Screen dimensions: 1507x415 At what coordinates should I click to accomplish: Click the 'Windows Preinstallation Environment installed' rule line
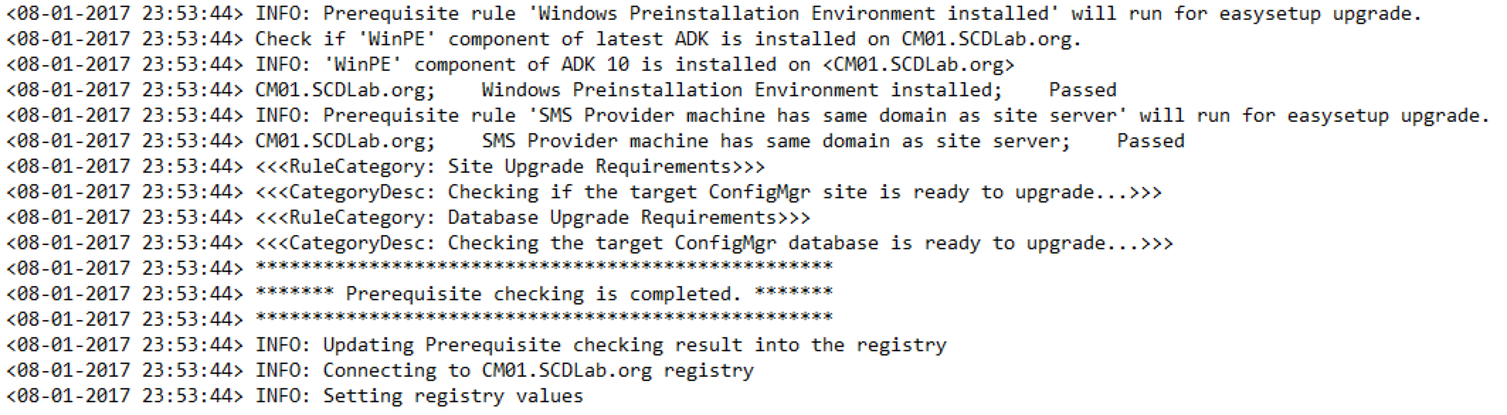[714, 13]
